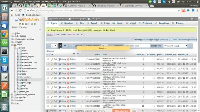200x112 pixels.
Task: Click Stop sharing button
Action: click(x=121, y=111)
